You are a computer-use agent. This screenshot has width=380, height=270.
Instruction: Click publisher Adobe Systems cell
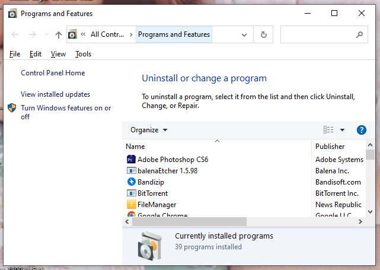point(339,160)
